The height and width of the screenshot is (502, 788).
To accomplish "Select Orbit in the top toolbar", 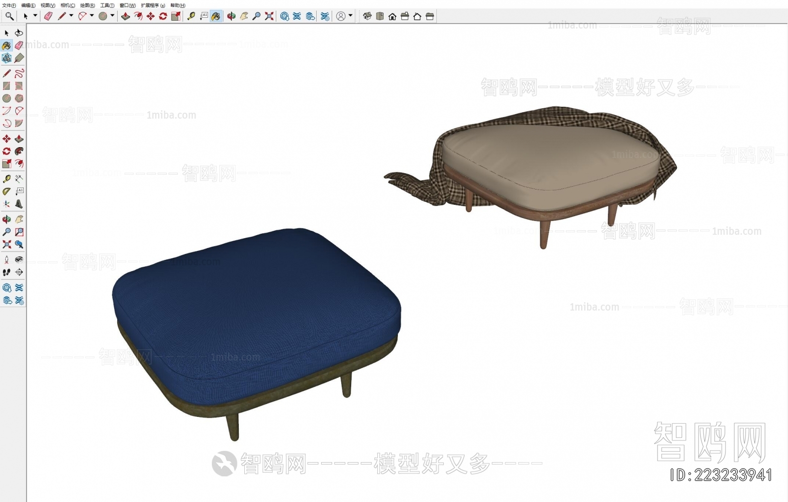I will (231, 16).
